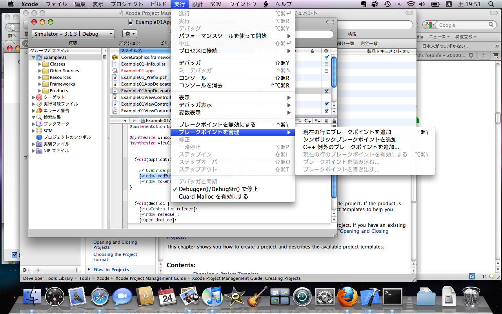
Task: Select Example01-Info.plist in file list
Action: coord(143,64)
